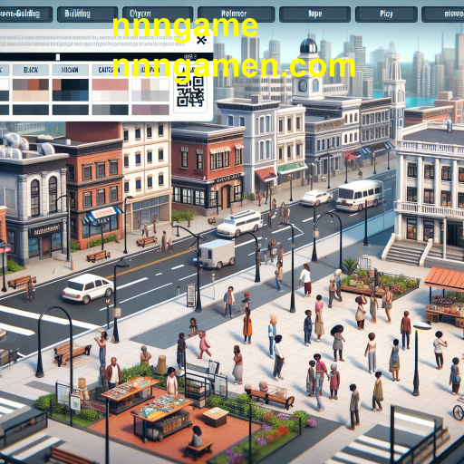Screen dimensions: 464x464
Task: Choose the mauve swatch in bottom-right palette row
Action: (150, 110)
